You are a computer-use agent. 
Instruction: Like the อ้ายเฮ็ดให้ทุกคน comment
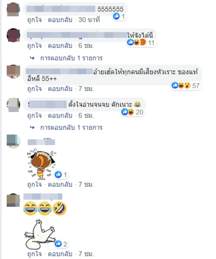coord(35,89)
